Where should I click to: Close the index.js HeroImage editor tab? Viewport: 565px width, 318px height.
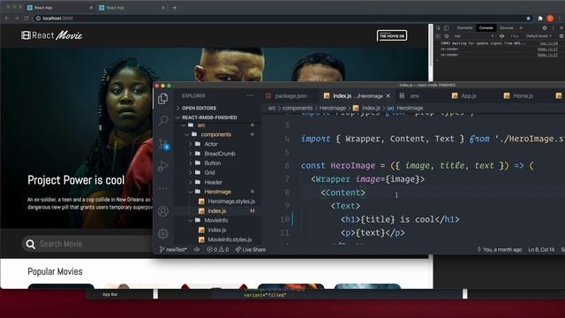[388, 96]
